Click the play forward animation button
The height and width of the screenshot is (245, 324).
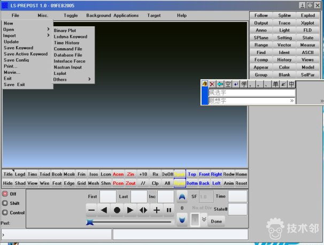pos(130,210)
